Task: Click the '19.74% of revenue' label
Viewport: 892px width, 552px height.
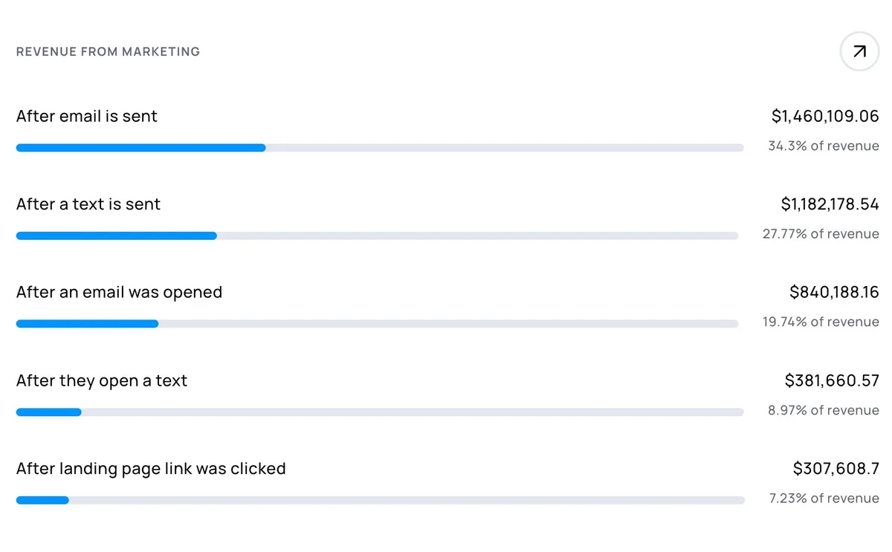Action: (x=818, y=322)
